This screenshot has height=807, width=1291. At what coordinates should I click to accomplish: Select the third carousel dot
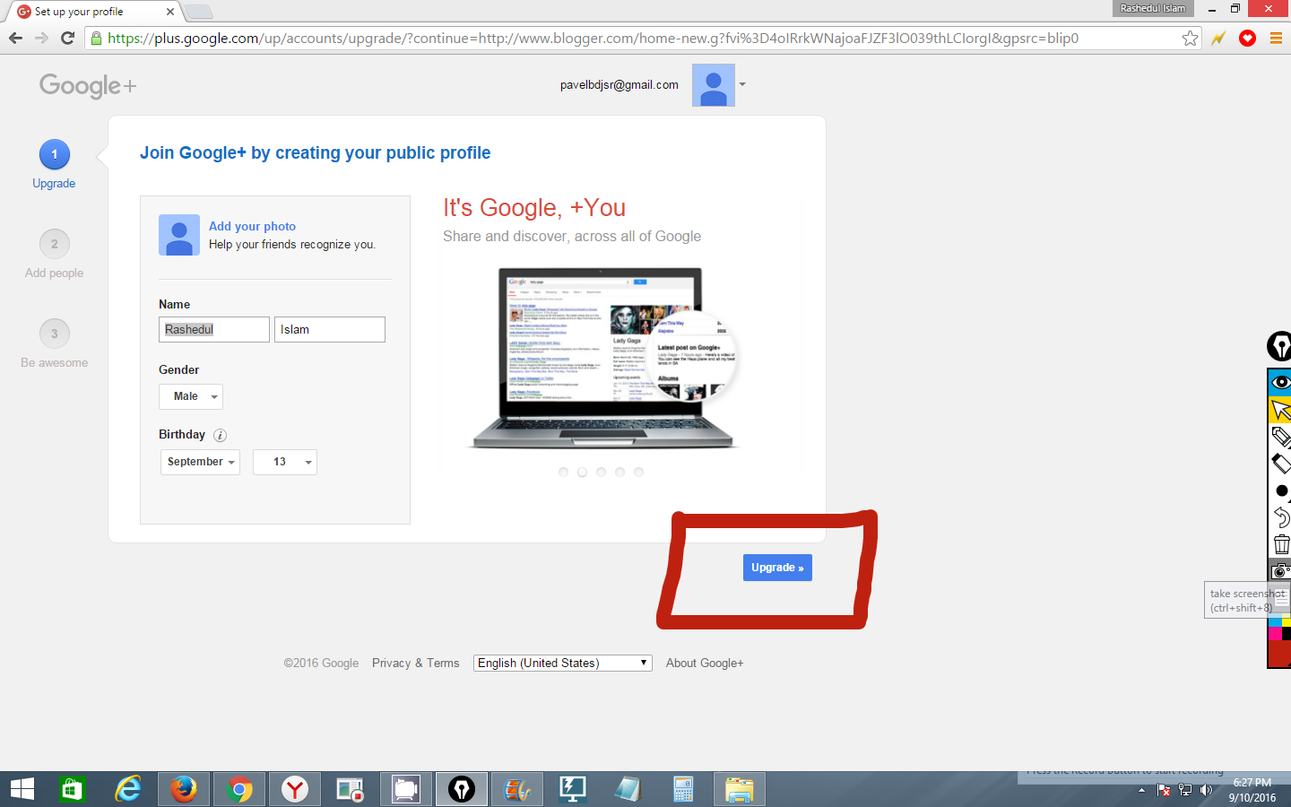pos(601,472)
